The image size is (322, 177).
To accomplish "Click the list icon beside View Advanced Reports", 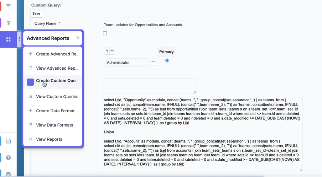I will (x=30, y=68).
